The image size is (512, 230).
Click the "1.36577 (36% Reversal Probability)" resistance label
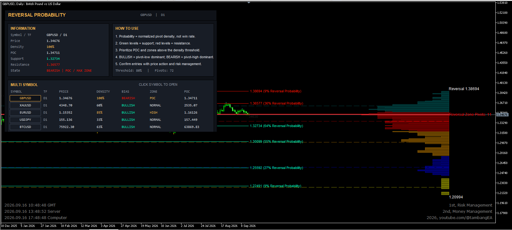pos(276,103)
